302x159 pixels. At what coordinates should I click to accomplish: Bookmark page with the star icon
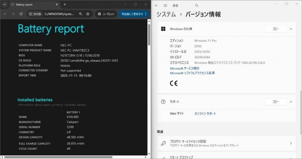click(88, 14)
